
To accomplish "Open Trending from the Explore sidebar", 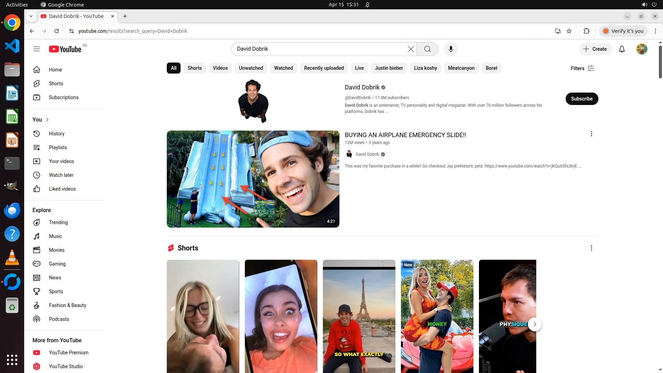I will click(58, 222).
